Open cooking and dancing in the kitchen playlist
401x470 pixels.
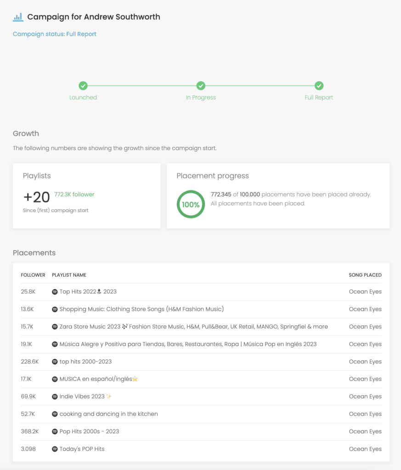coord(108,414)
